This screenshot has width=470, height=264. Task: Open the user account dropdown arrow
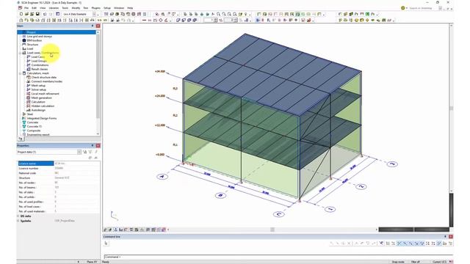[x=407, y=8]
